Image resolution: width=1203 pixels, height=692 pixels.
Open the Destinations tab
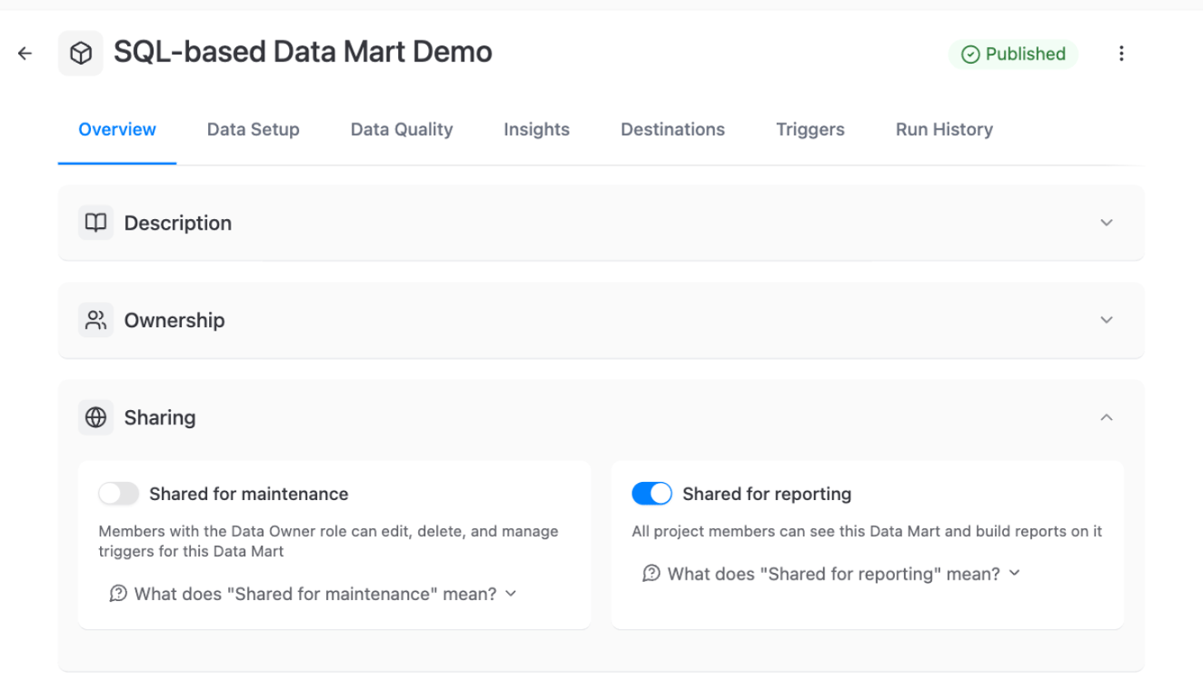pos(673,129)
